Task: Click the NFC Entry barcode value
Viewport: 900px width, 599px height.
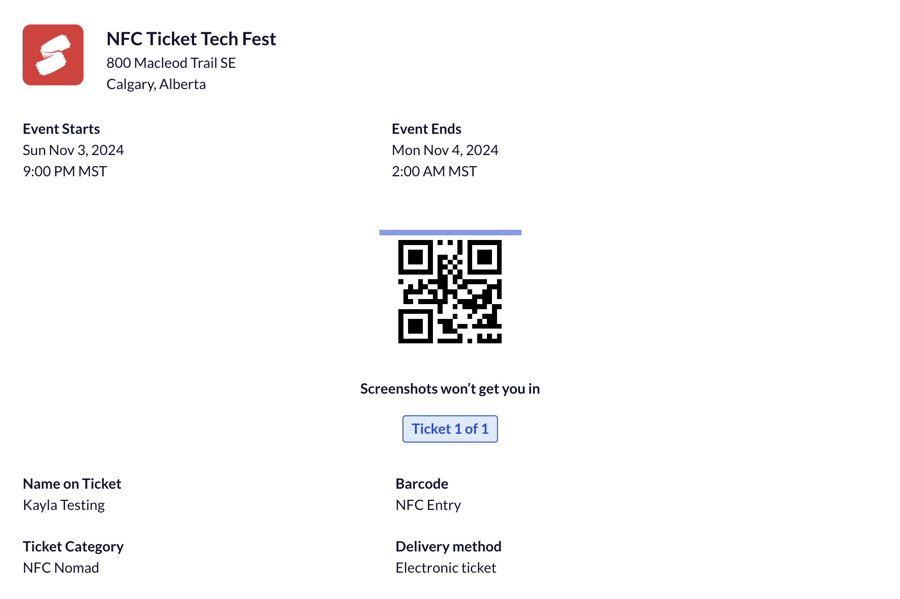Action: click(x=428, y=505)
